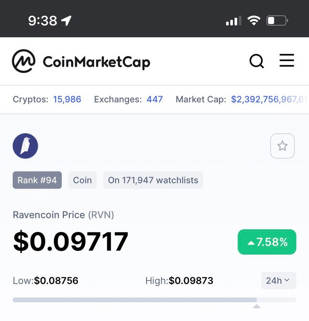
Task: Tap the Rank #94 badge
Action: [x=37, y=180]
